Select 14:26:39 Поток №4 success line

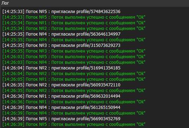[74, 113]
